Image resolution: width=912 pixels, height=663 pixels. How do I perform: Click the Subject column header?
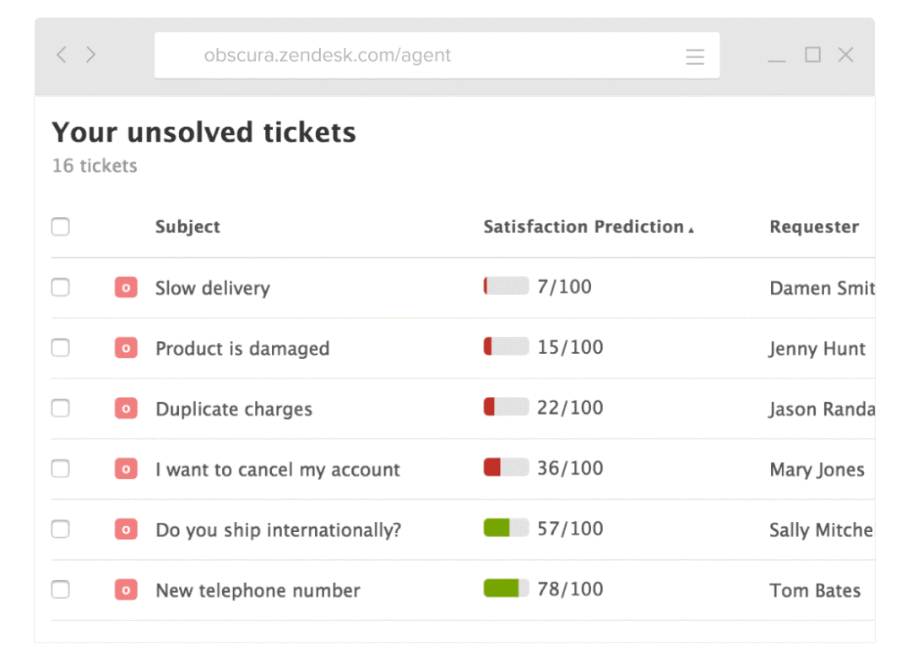coord(187,226)
